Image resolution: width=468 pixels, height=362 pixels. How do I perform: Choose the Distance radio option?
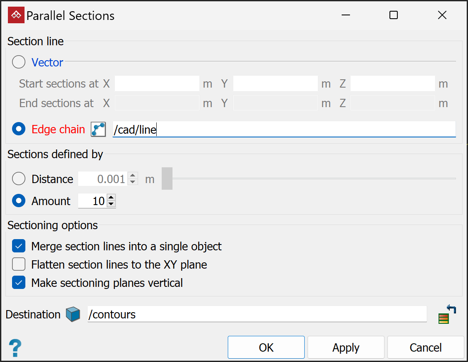pyautogui.click(x=19, y=179)
